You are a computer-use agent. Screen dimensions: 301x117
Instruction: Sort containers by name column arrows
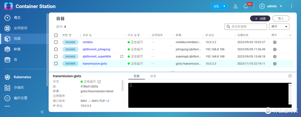click(90, 35)
